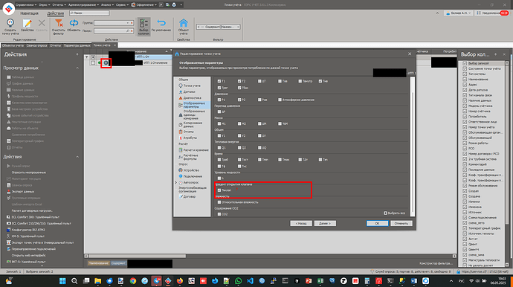The height and width of the screenshot is (287, 513).
Task: Toggle the P1 pressure checkbox
Action: click(219, 100)
